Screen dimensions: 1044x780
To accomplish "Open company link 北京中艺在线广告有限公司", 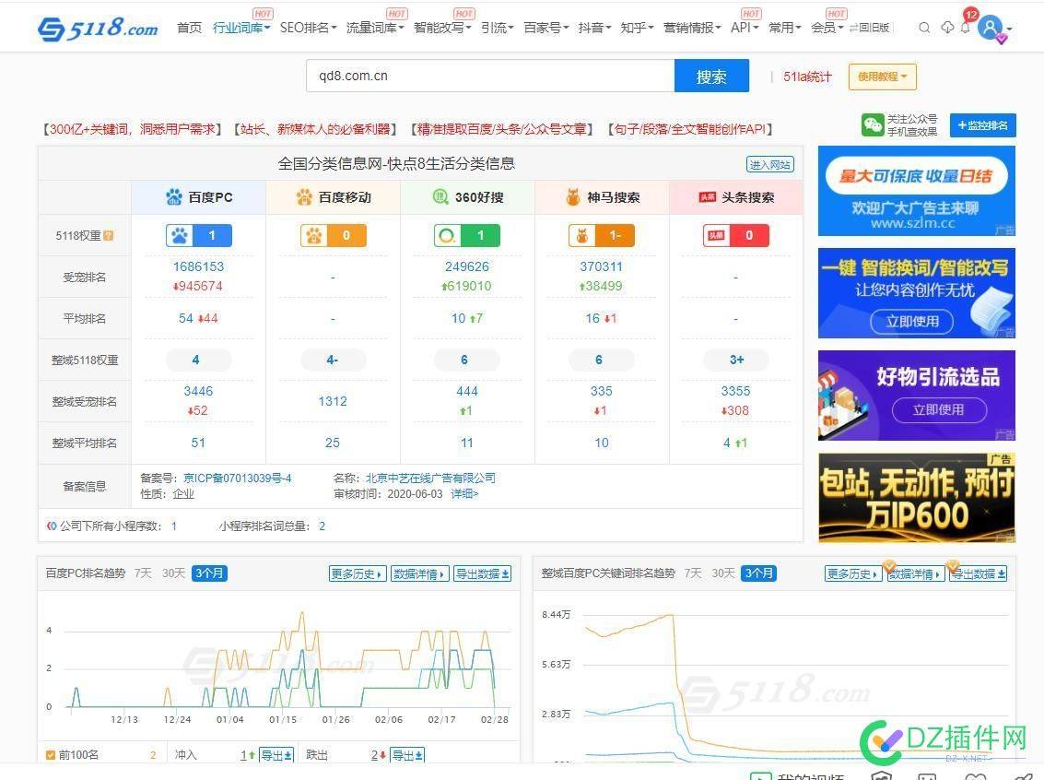I will tap(430, 479).
